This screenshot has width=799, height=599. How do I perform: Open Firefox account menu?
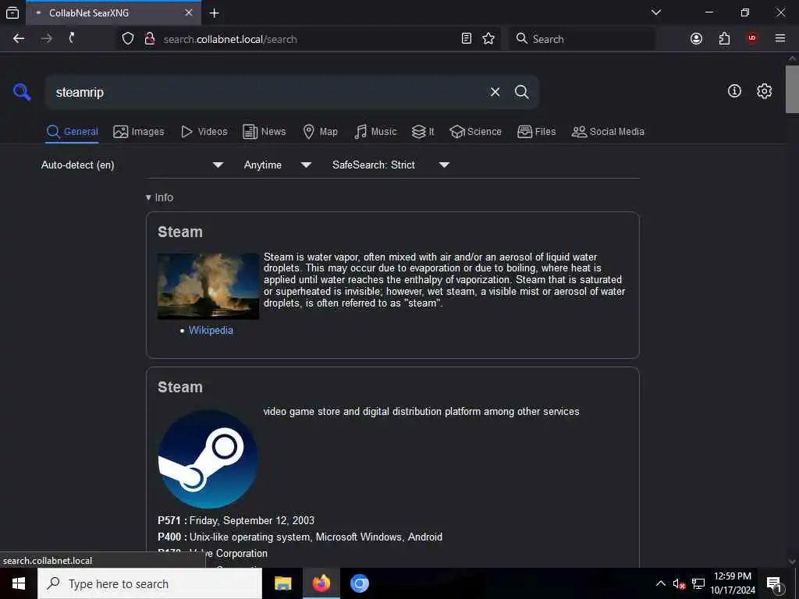pyautogui.click(x=696, y=39)
